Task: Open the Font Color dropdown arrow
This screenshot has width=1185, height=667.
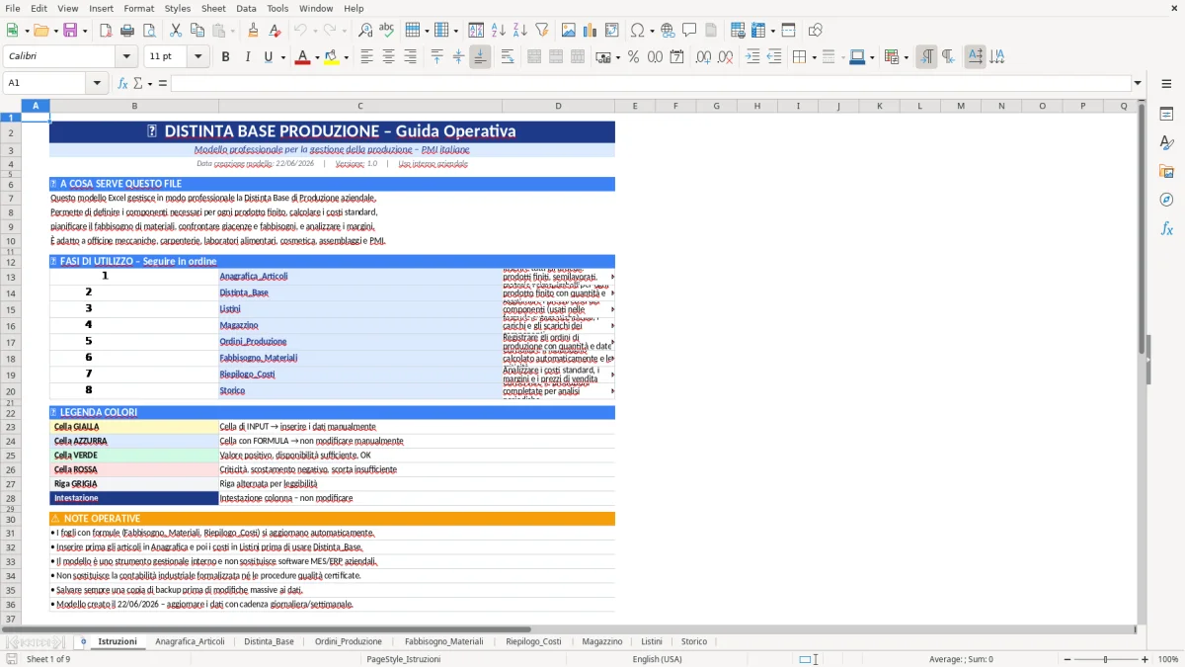Action: point(315,57)
